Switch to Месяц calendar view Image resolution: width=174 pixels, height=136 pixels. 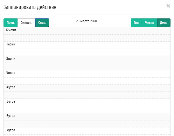[150, 23]
